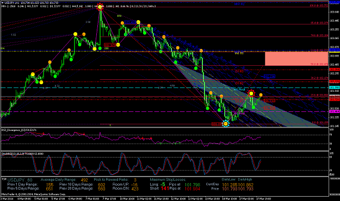Click the Maximum StopLosses heading
Image resolution: width=340 pixels, height=201 pixels.
coord(168,180)
